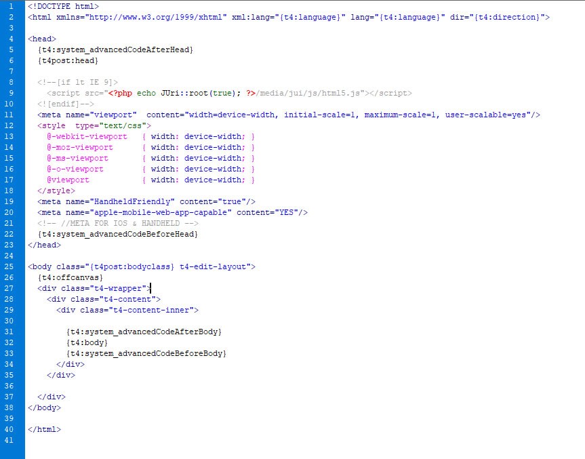Click the @-ms-viewport rule

pyautogui.click(x=150, y=158)
